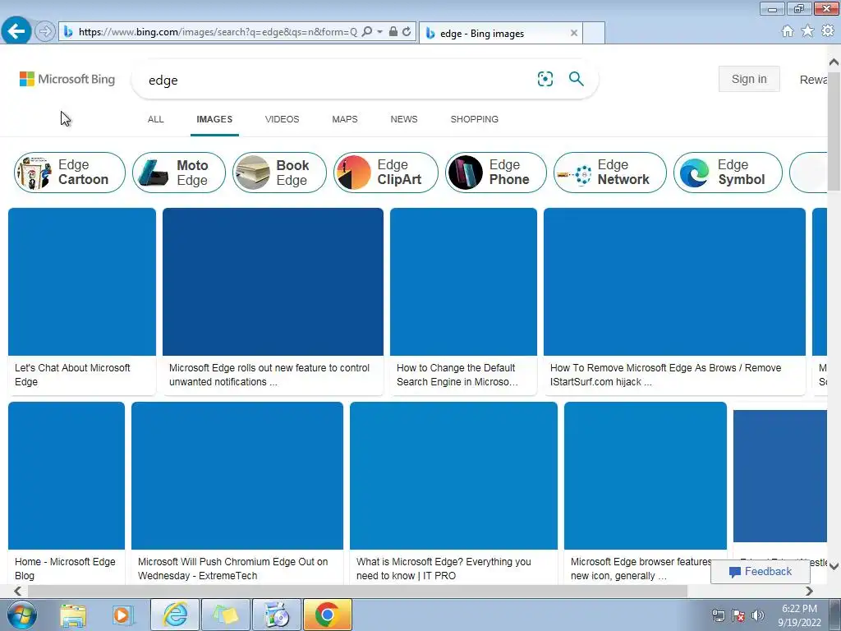This screenshot has width=841, height=631.
Task: Switch to the ALL search tab
Action: (x=155, y=119)
